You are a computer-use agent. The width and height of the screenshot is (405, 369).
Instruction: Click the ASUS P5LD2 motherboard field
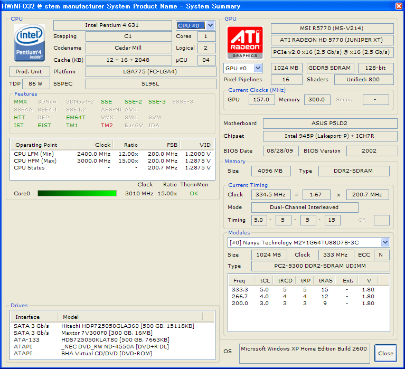click(x=329, y=124)
